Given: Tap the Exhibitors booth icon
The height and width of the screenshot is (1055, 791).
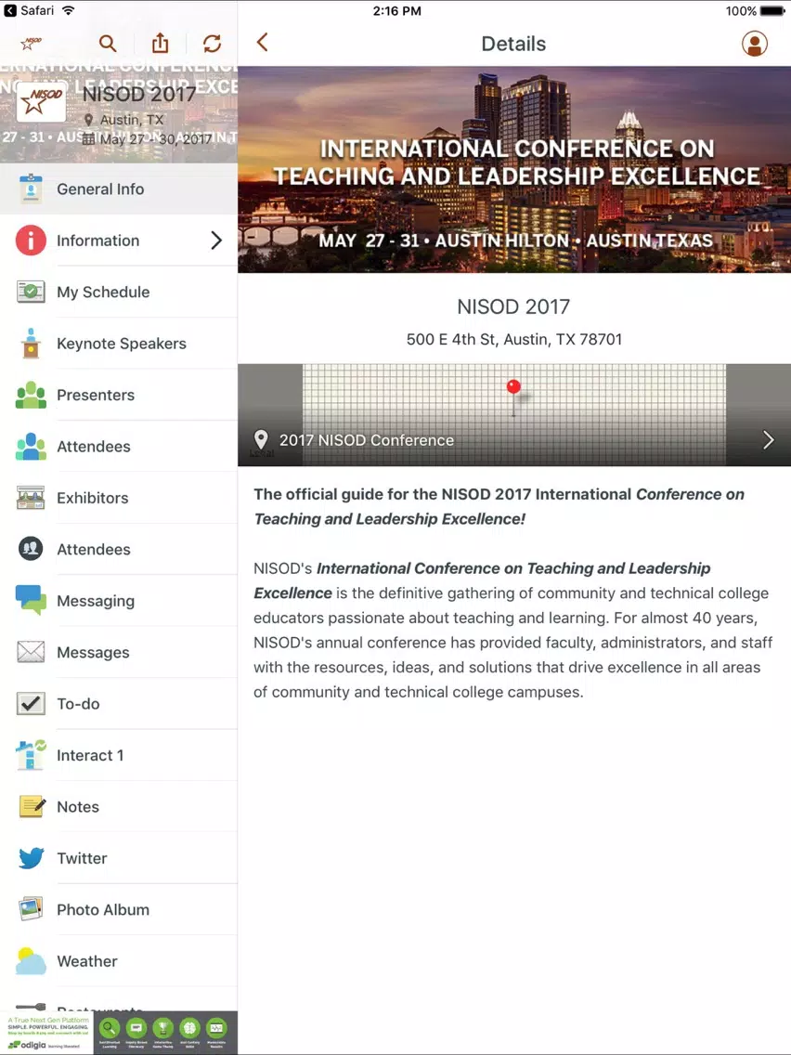Looking at the screenshot, I should point(31,498).
